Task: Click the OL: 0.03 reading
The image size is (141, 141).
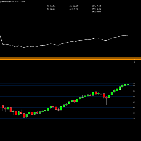Action: [96, 12]
